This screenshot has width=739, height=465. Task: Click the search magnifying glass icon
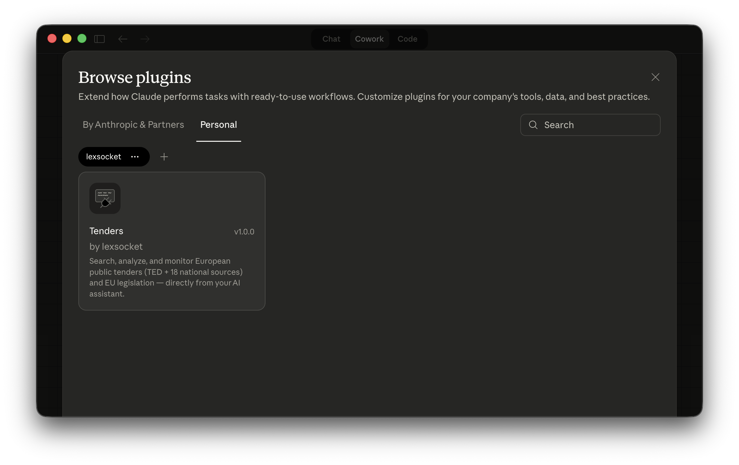click(533, 125)
